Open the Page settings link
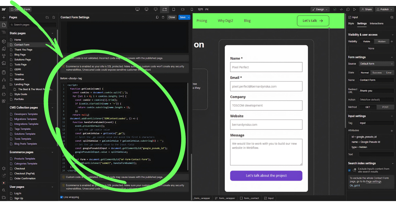The image size is (396, 207). coord(374,181)
